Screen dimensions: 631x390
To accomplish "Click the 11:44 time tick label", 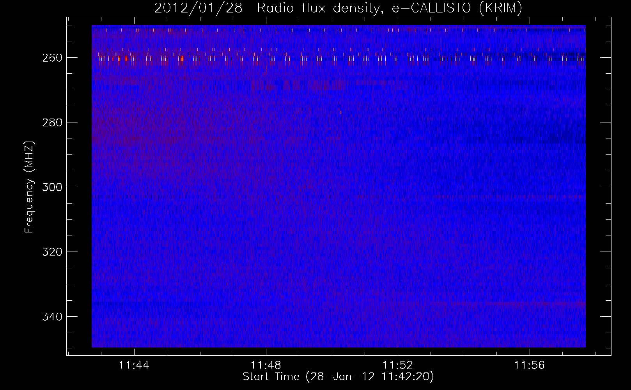I will (x=134, y=365).
